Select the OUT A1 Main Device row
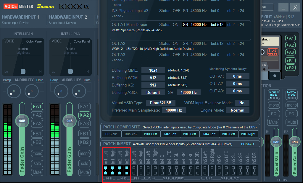Viewport: 303px width, 183px height. pos(180,30)
